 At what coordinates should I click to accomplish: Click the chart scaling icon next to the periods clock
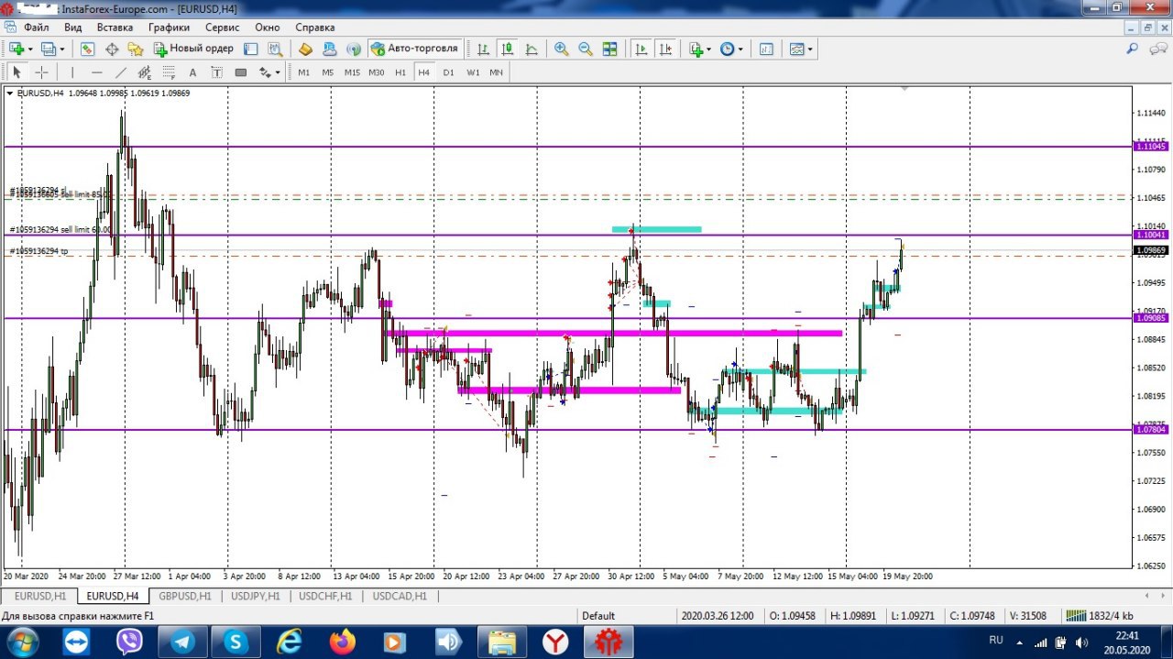point(766,49)
